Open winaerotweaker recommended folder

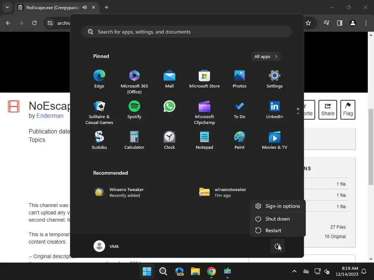coord(223,192)
